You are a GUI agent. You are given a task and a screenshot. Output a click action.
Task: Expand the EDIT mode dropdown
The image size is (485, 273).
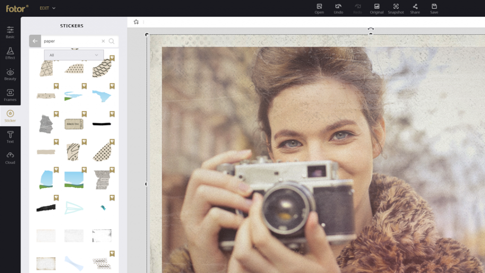point(47,8)
